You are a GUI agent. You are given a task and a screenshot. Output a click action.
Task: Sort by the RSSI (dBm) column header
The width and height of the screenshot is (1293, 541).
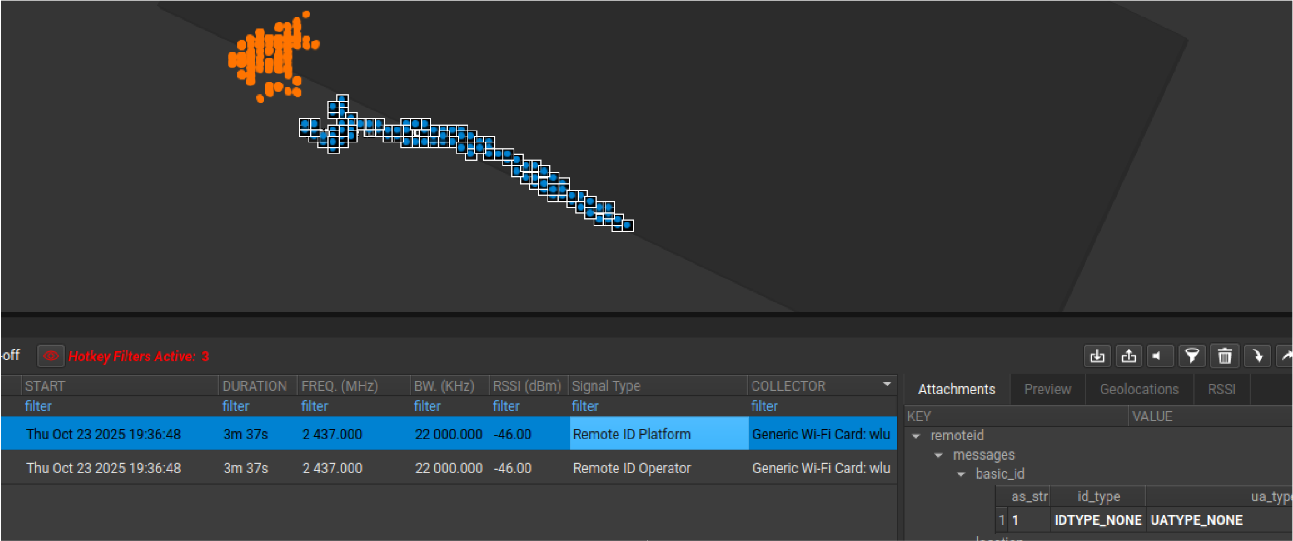(527, 386)
